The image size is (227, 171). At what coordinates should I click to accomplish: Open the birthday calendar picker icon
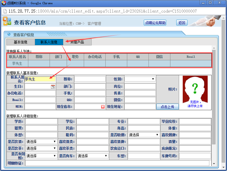coord(53,87)
